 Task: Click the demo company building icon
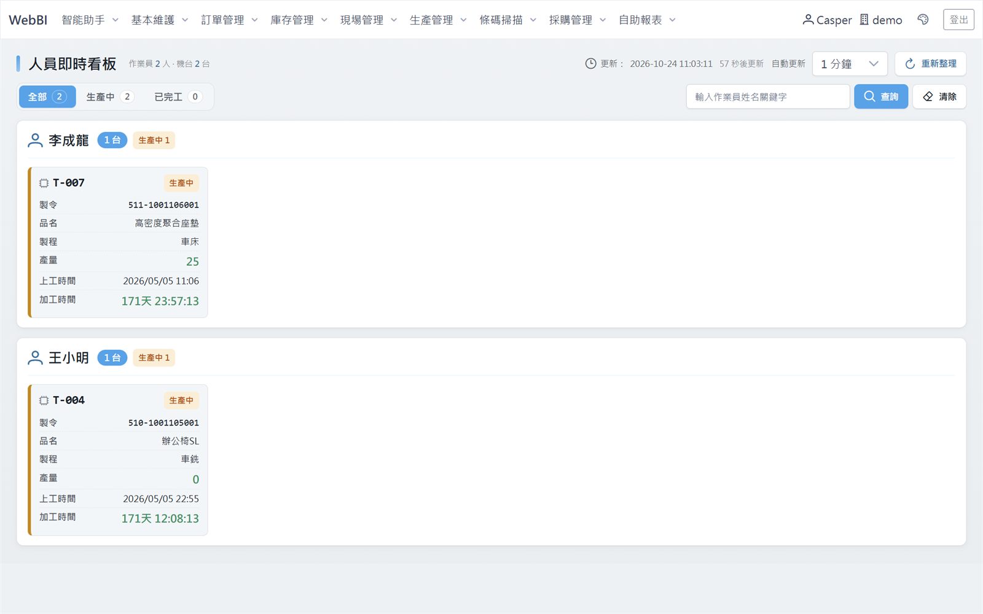pyautogui.click(x=864, y=20)
